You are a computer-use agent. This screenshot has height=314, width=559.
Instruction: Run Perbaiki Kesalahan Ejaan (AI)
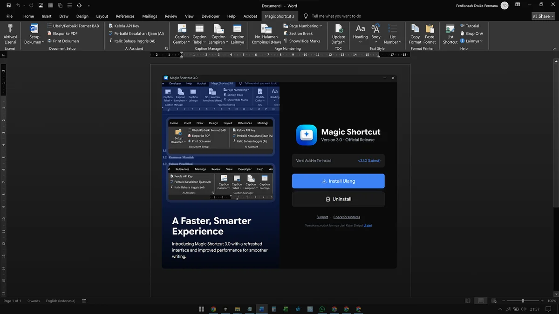(136, 33)
